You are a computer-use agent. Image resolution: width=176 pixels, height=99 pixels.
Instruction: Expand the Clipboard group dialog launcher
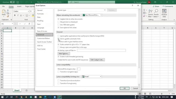[x=11, y=20]
